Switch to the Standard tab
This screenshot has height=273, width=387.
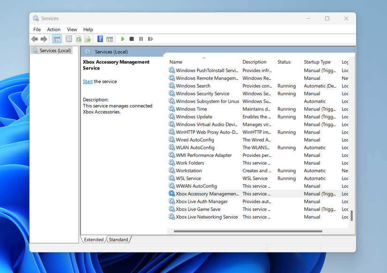[119, 239]
